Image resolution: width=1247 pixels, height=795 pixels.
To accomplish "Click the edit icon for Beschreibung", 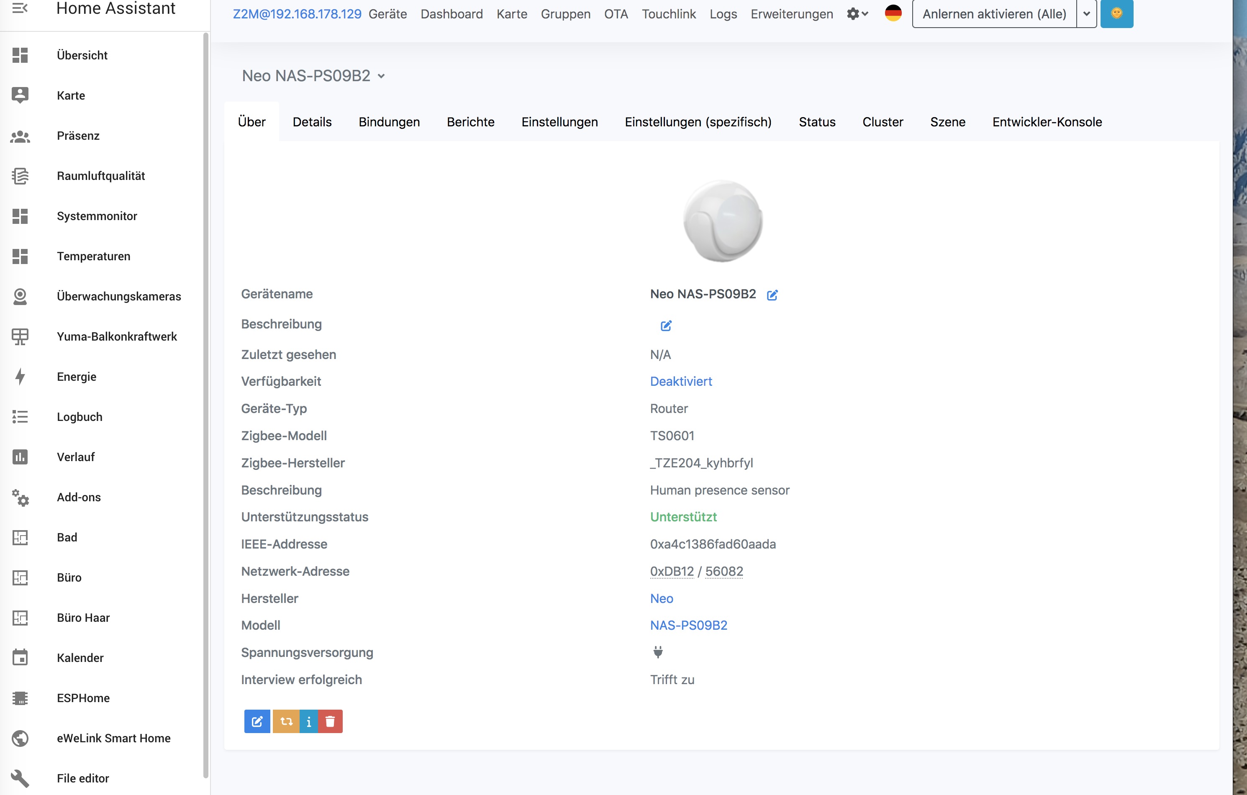I will pyautogui.click(x=666, y=325).
